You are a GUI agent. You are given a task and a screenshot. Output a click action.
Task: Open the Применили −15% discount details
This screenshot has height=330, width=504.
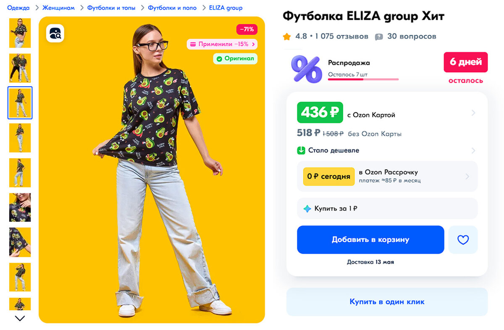point(223,44)
